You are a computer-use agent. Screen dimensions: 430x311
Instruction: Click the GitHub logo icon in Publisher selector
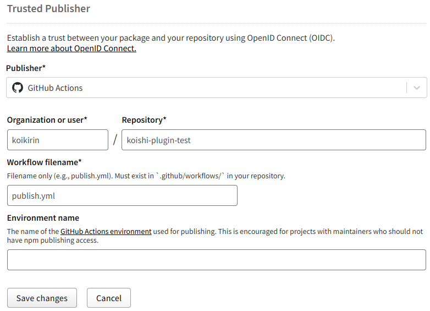tap(18, 88)
